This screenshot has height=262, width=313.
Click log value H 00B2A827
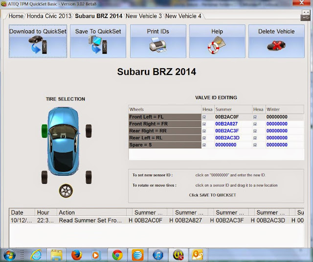[x=186, y=220]
